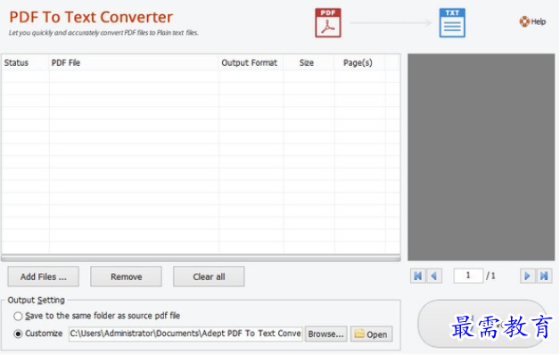
Task: Click the gray PDF preview pane
Action: 481,157
